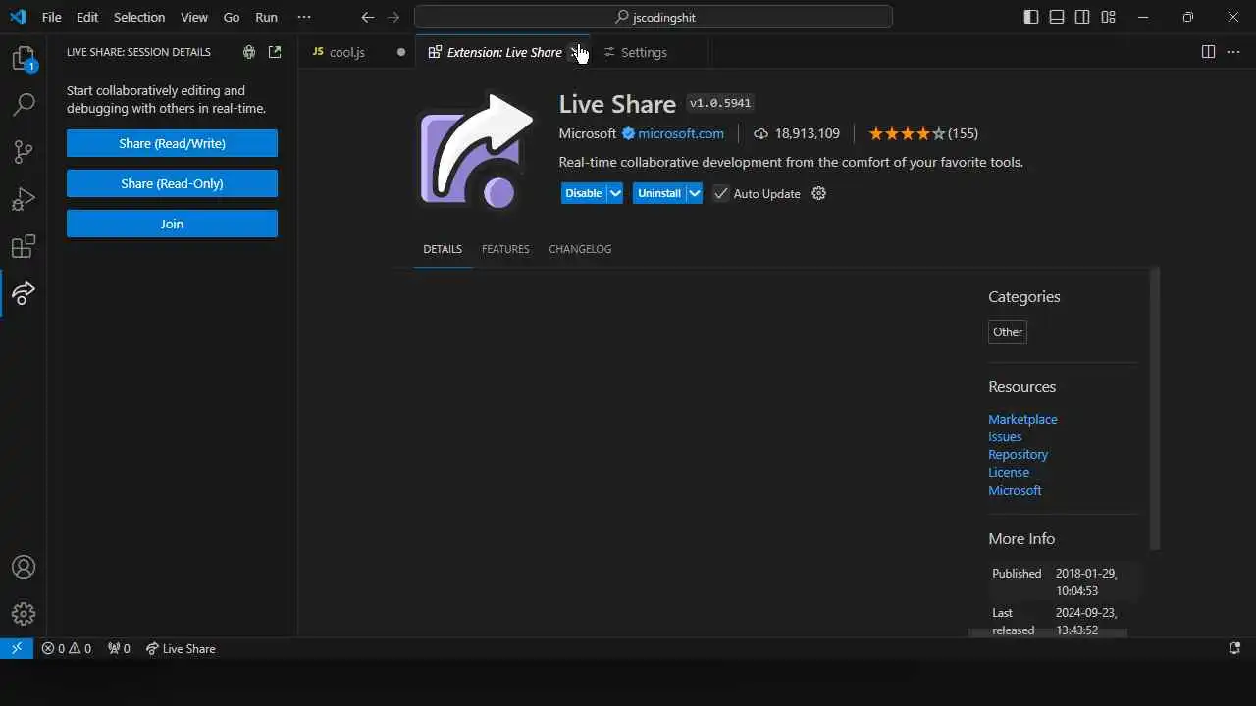Screen dimensions: 1256x706
Task: Open the Explorer view in activity bar
Action: pyautogui.click(x=24, y=59)
